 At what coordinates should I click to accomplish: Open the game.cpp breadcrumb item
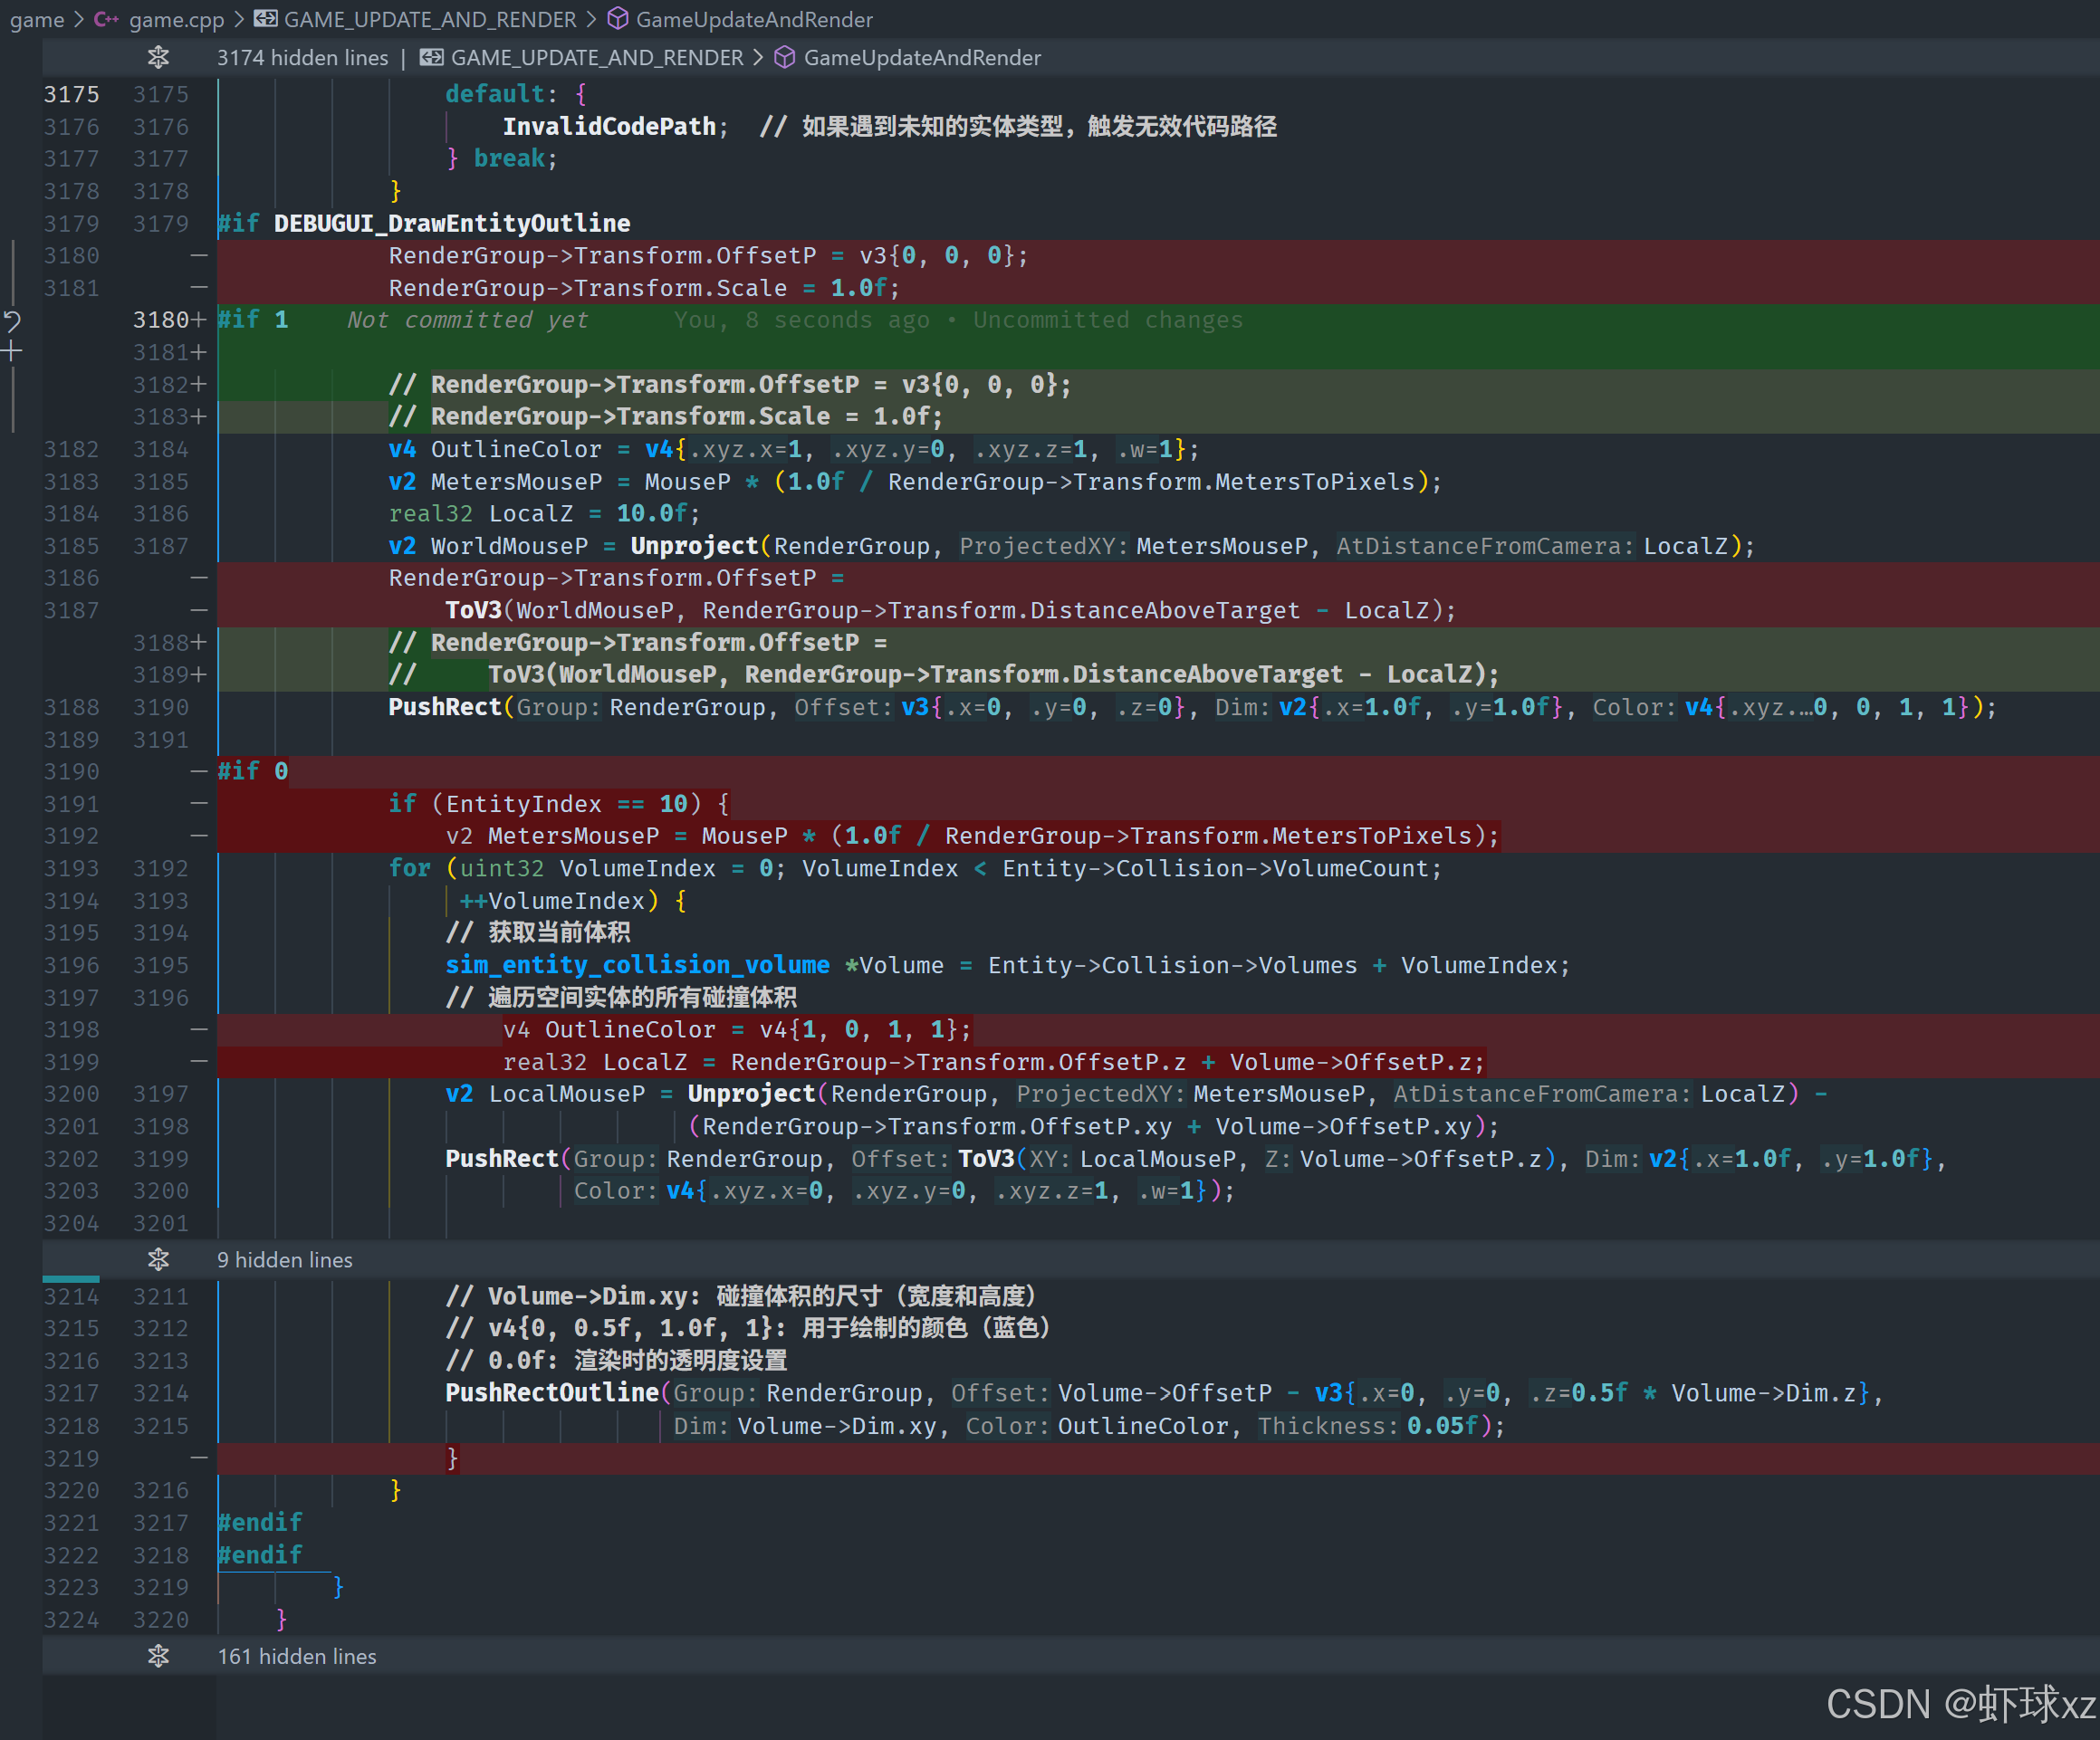click(x=176, y=19)
